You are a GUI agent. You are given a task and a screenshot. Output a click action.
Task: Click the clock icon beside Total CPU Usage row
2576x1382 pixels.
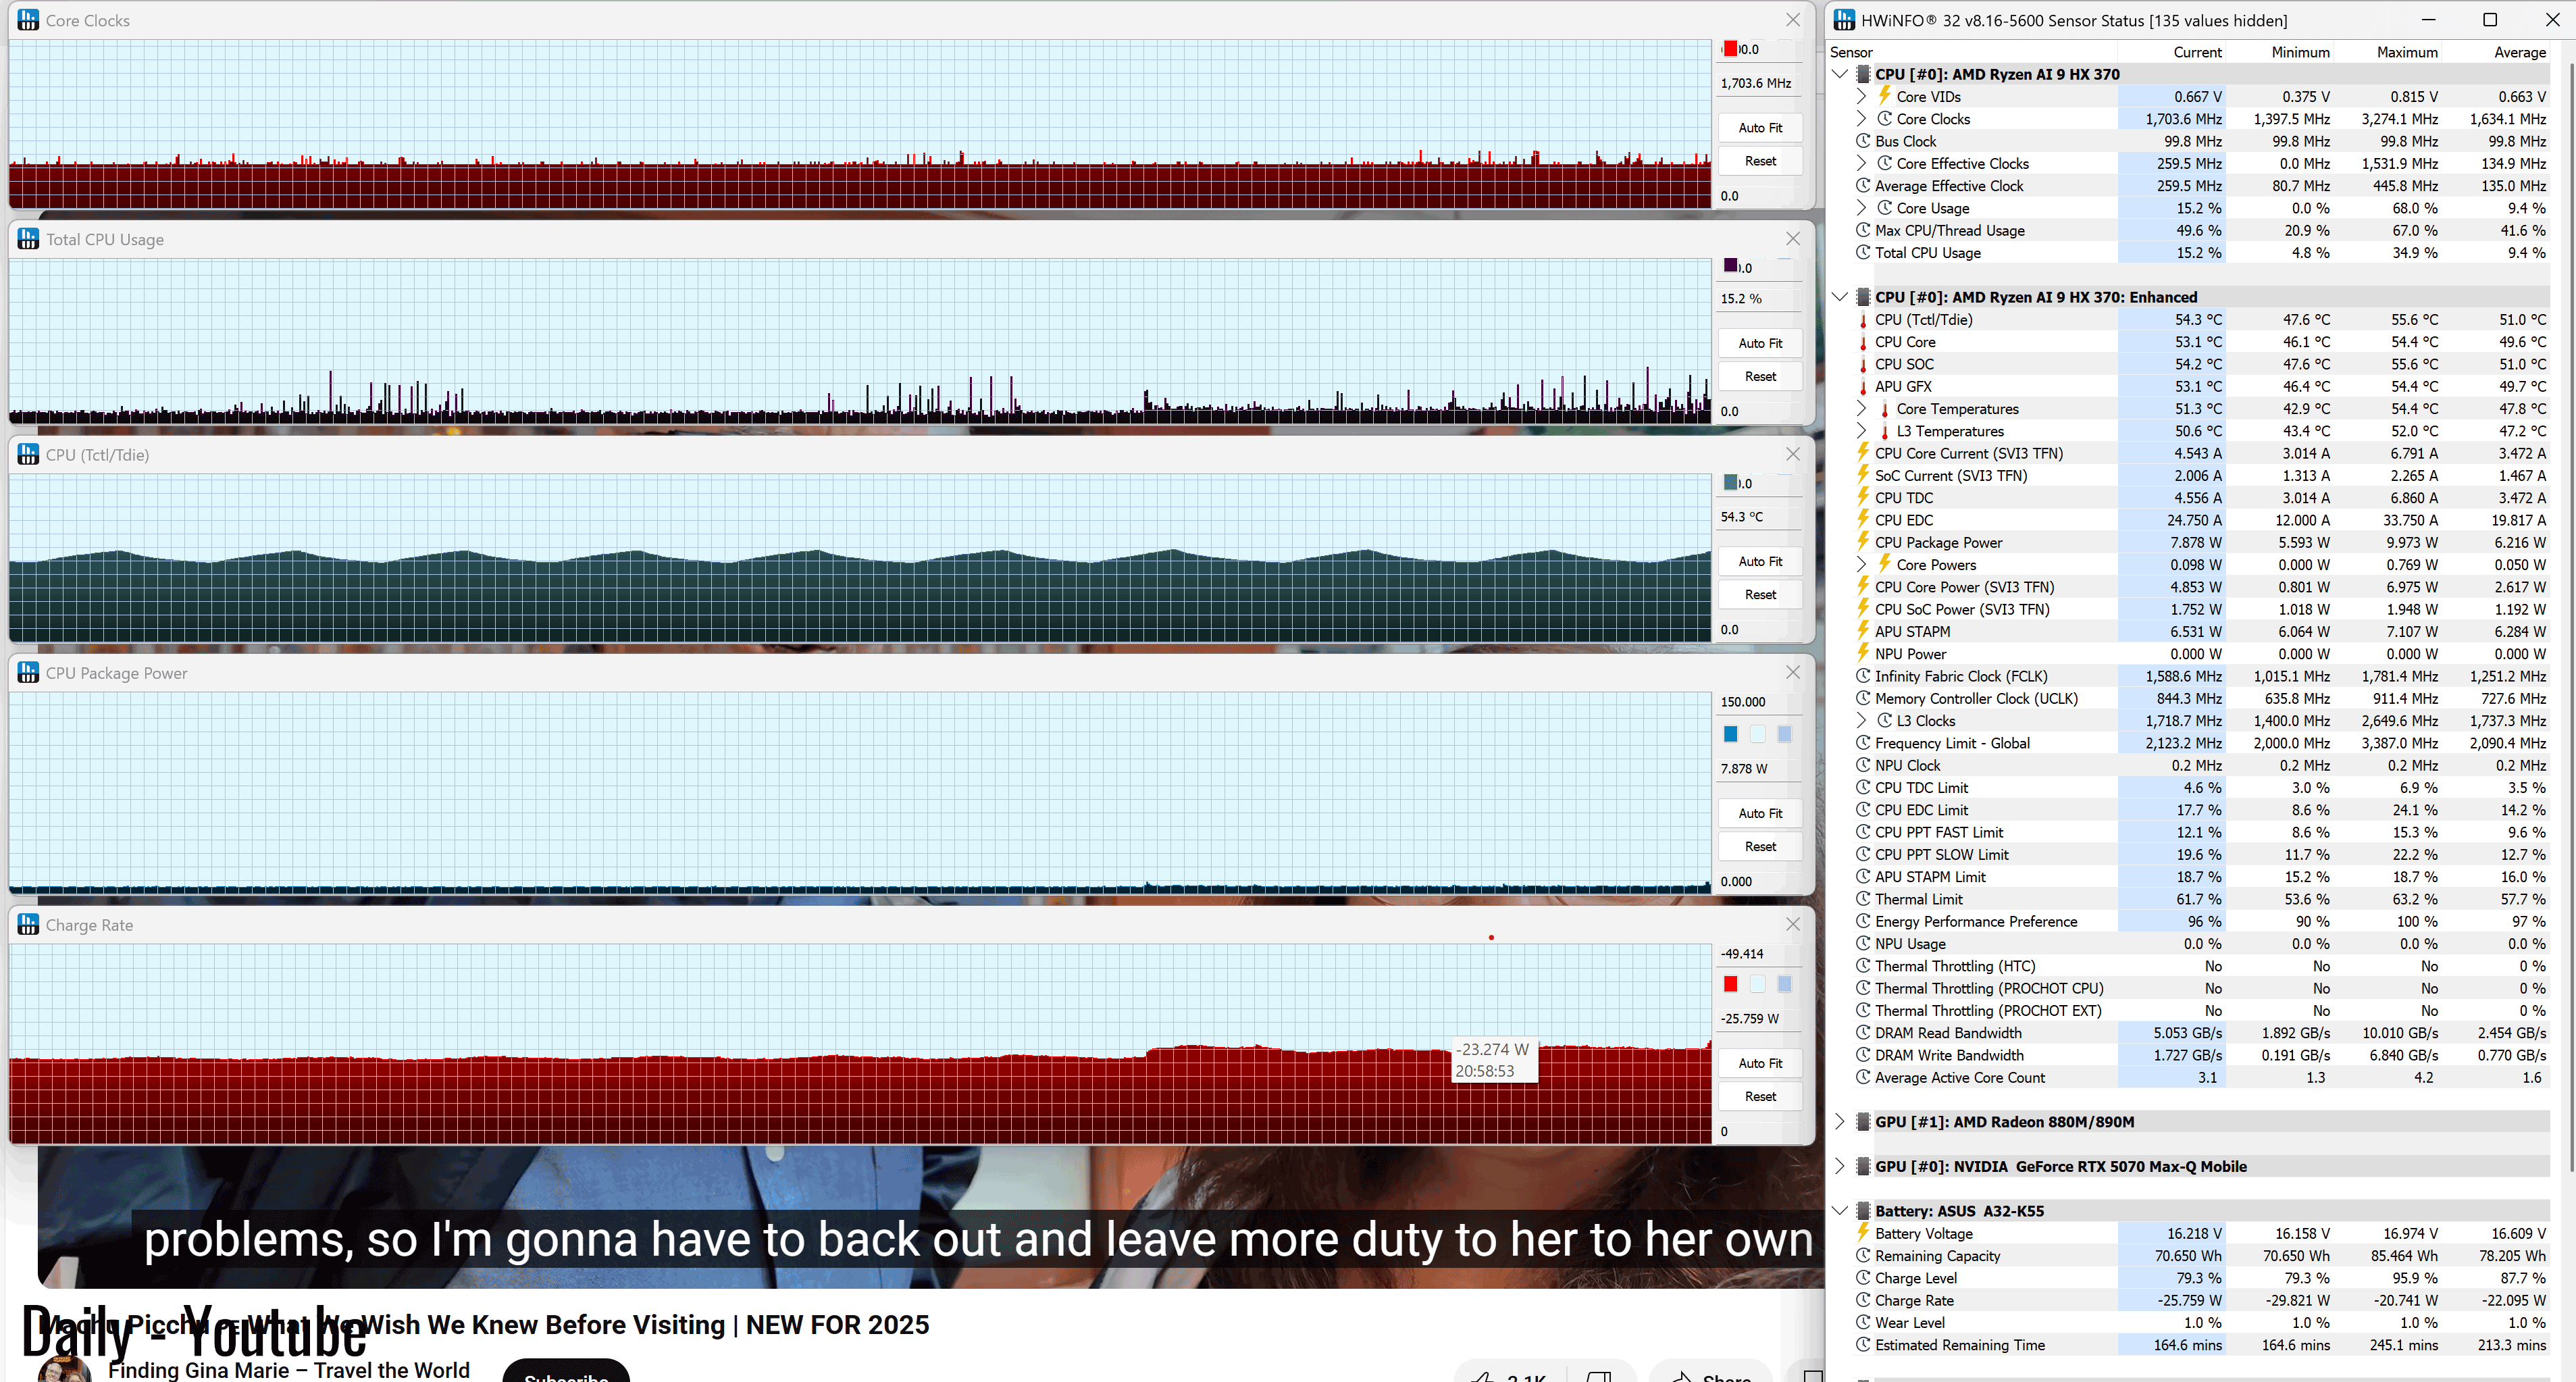click(1863, 252)
